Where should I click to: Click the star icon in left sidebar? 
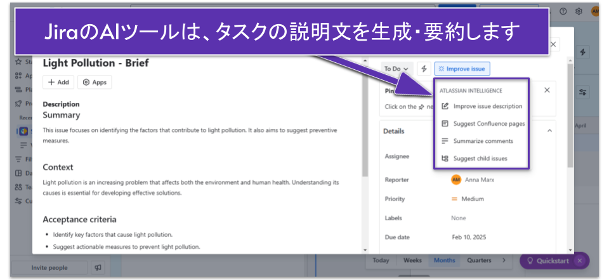(18, 62)
